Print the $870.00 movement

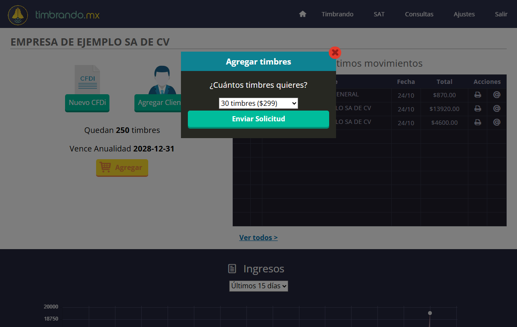pyautogui.click(x=478, y=95)
